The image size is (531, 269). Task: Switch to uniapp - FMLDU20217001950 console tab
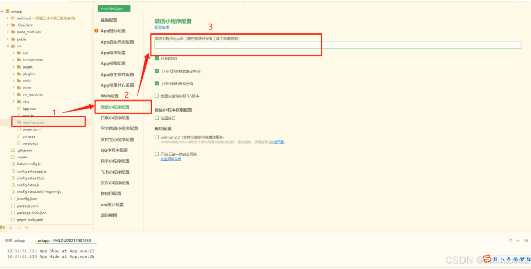pyautogui.click(x=64, y=240)
